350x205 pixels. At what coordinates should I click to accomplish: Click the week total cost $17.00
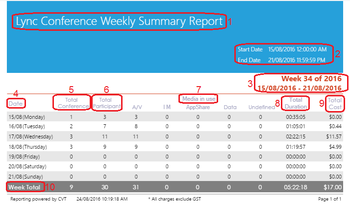332,187
